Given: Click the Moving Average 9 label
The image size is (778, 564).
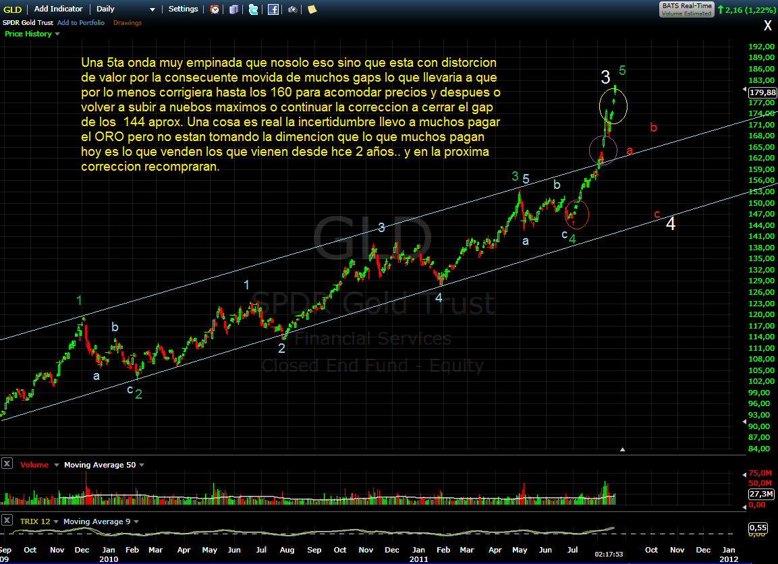Looking at the screenshot, I should point(96,521).
